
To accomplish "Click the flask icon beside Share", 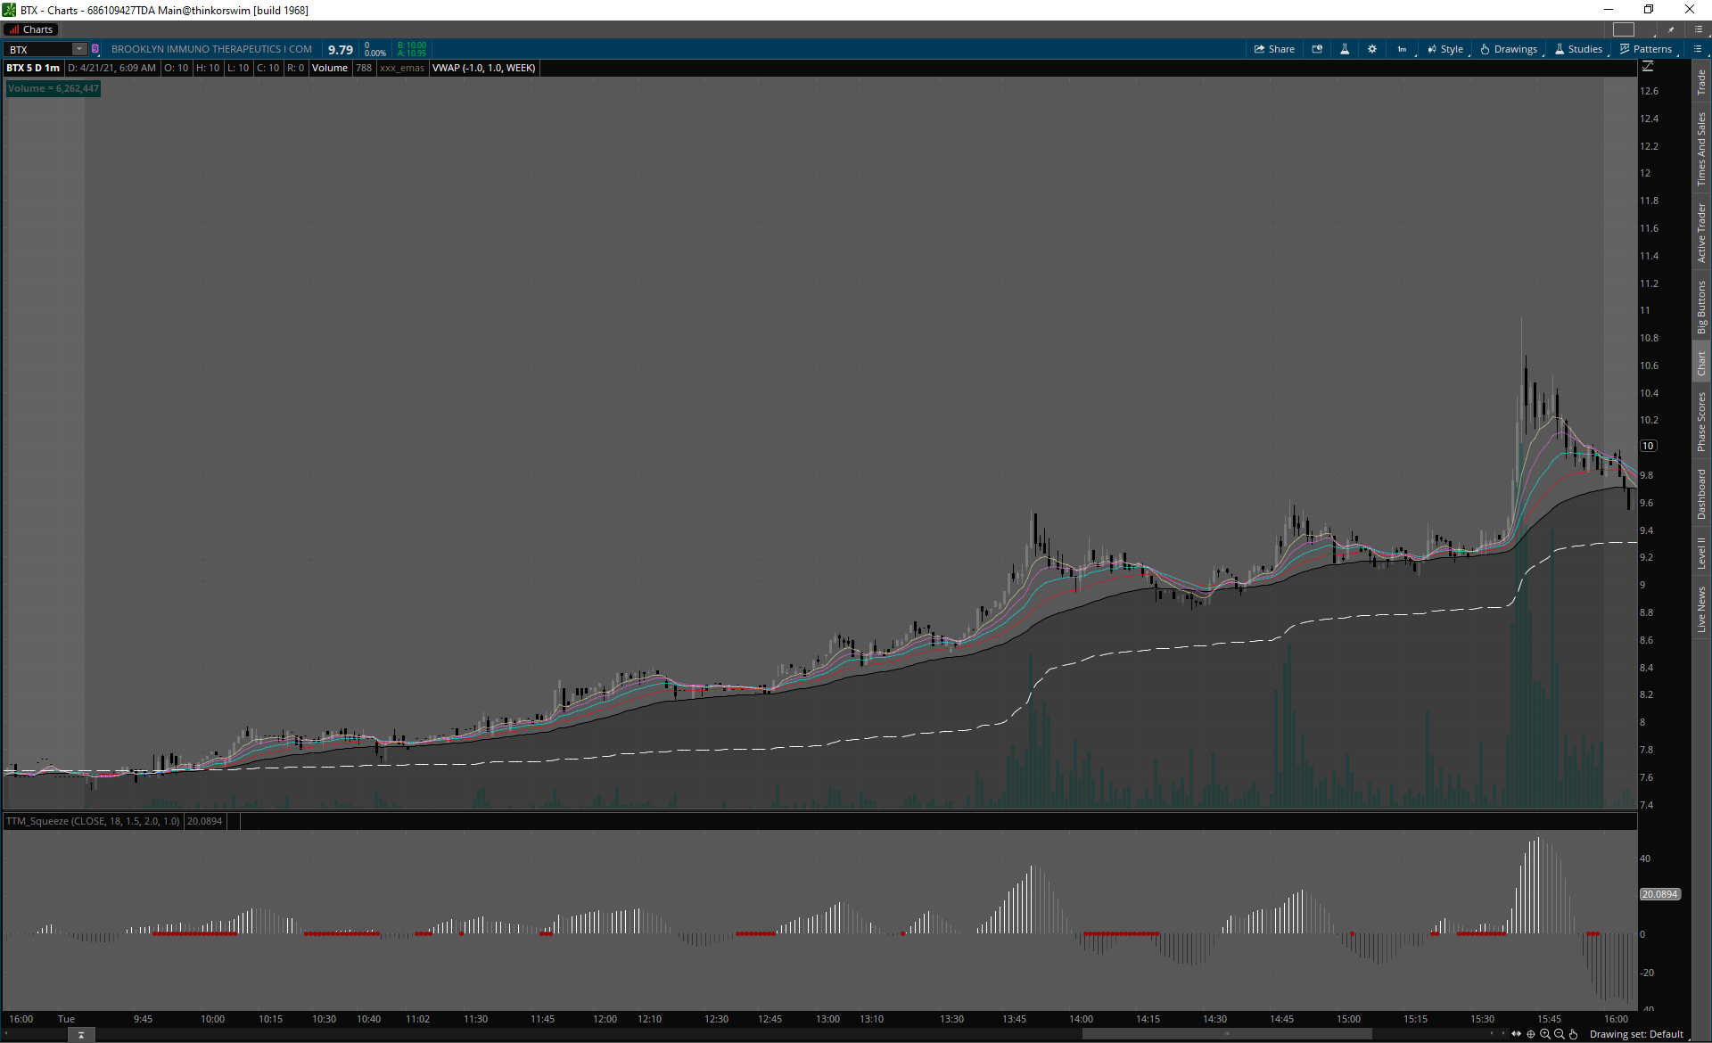I will tap(1345, 49).
